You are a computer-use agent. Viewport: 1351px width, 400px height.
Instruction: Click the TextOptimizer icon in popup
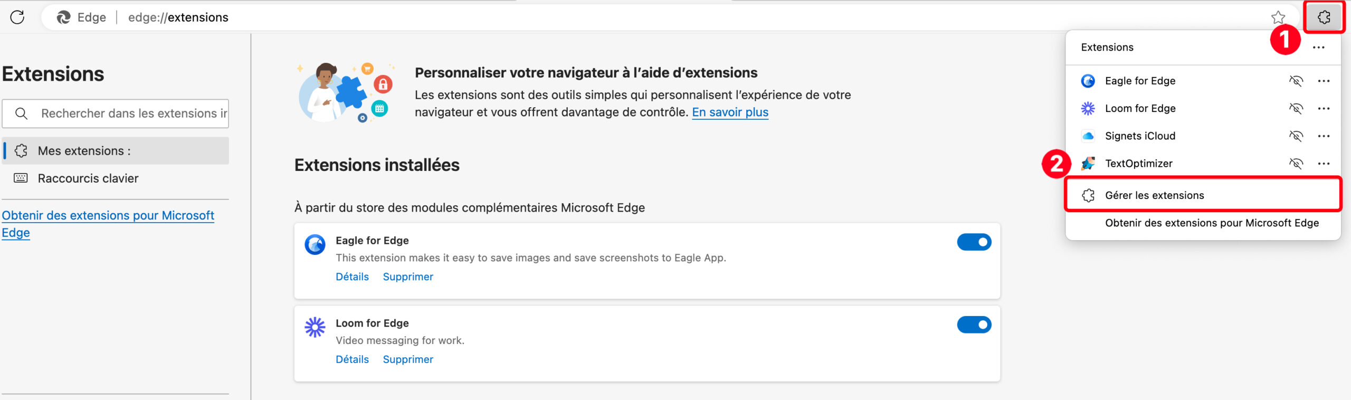tap(1088, 163)
